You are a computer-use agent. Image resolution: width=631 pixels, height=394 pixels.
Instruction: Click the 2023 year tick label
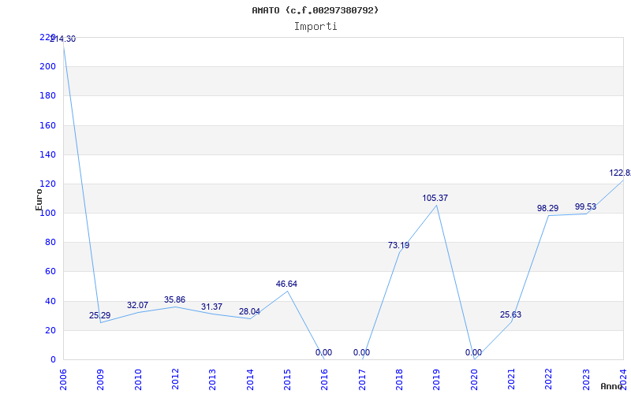click(586, 379)
